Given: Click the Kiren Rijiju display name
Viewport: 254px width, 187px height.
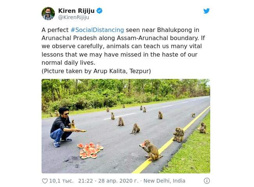Looking at the screenshot, I should [x=76, y=11].
